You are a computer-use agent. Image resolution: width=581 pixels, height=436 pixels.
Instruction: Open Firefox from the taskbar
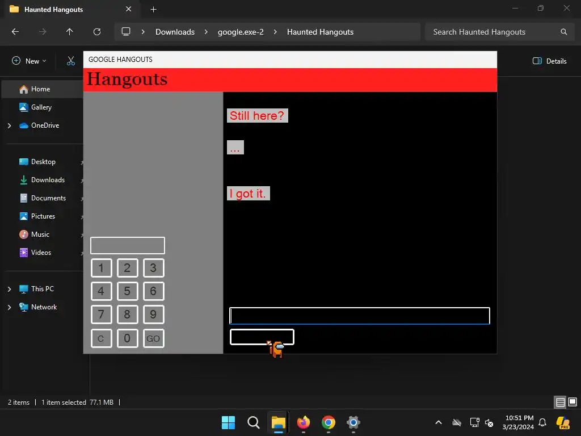click(x=304, y=422)
